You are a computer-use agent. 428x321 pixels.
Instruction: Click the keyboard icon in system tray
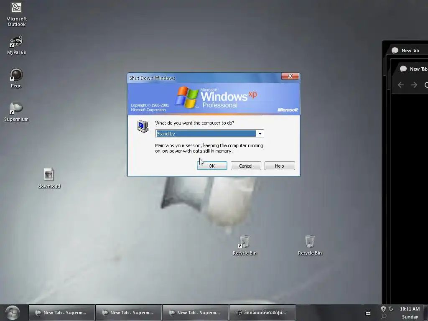tap(368, 313)
